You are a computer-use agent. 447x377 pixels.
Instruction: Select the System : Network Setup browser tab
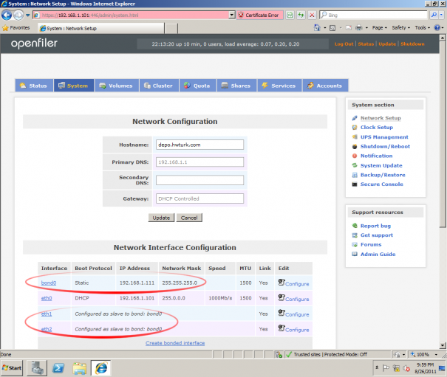101,28
